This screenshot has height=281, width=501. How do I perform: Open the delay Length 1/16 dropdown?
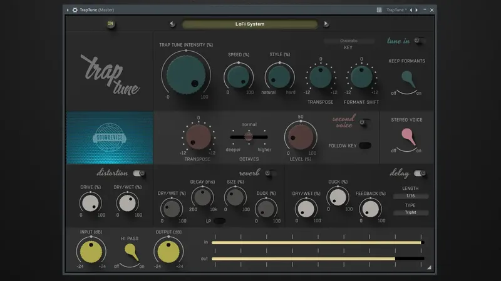point(411,196)
